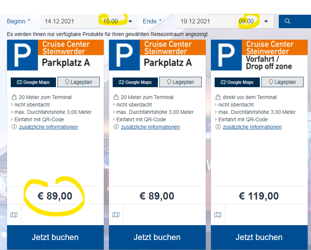
Task: Show Lageplan for second Parkplatz A card
Action: [181, 82]
